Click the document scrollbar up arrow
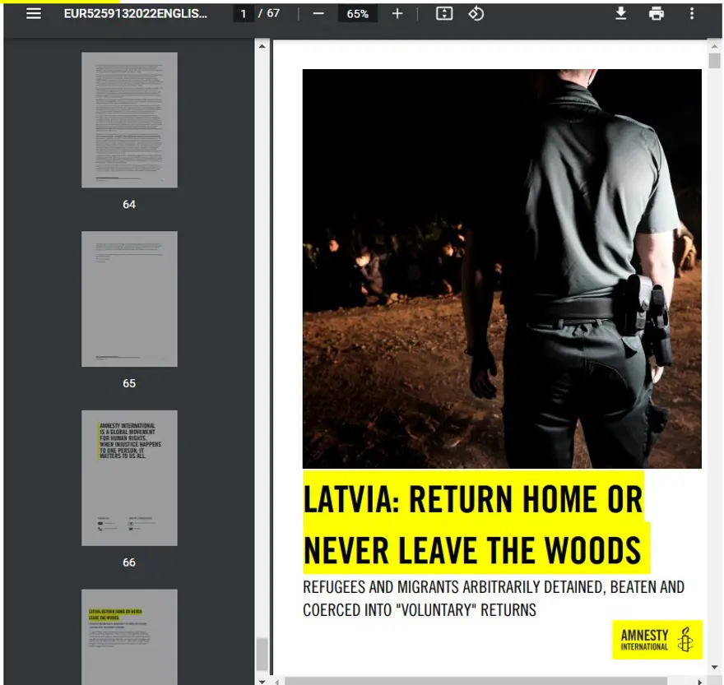This screenshot has height=685, width=724. point(714,43)
